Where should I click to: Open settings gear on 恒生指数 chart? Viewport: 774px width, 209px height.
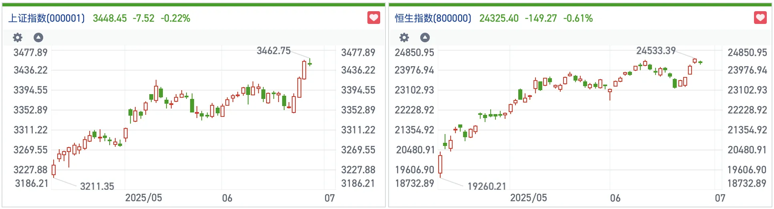(x=404, y=37)
